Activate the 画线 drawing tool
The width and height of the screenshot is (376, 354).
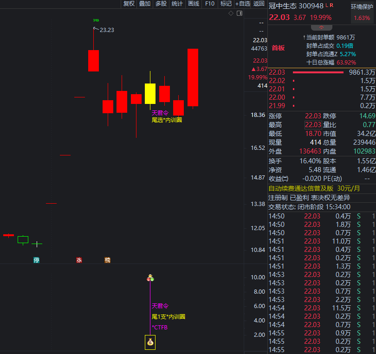(194, 4)
